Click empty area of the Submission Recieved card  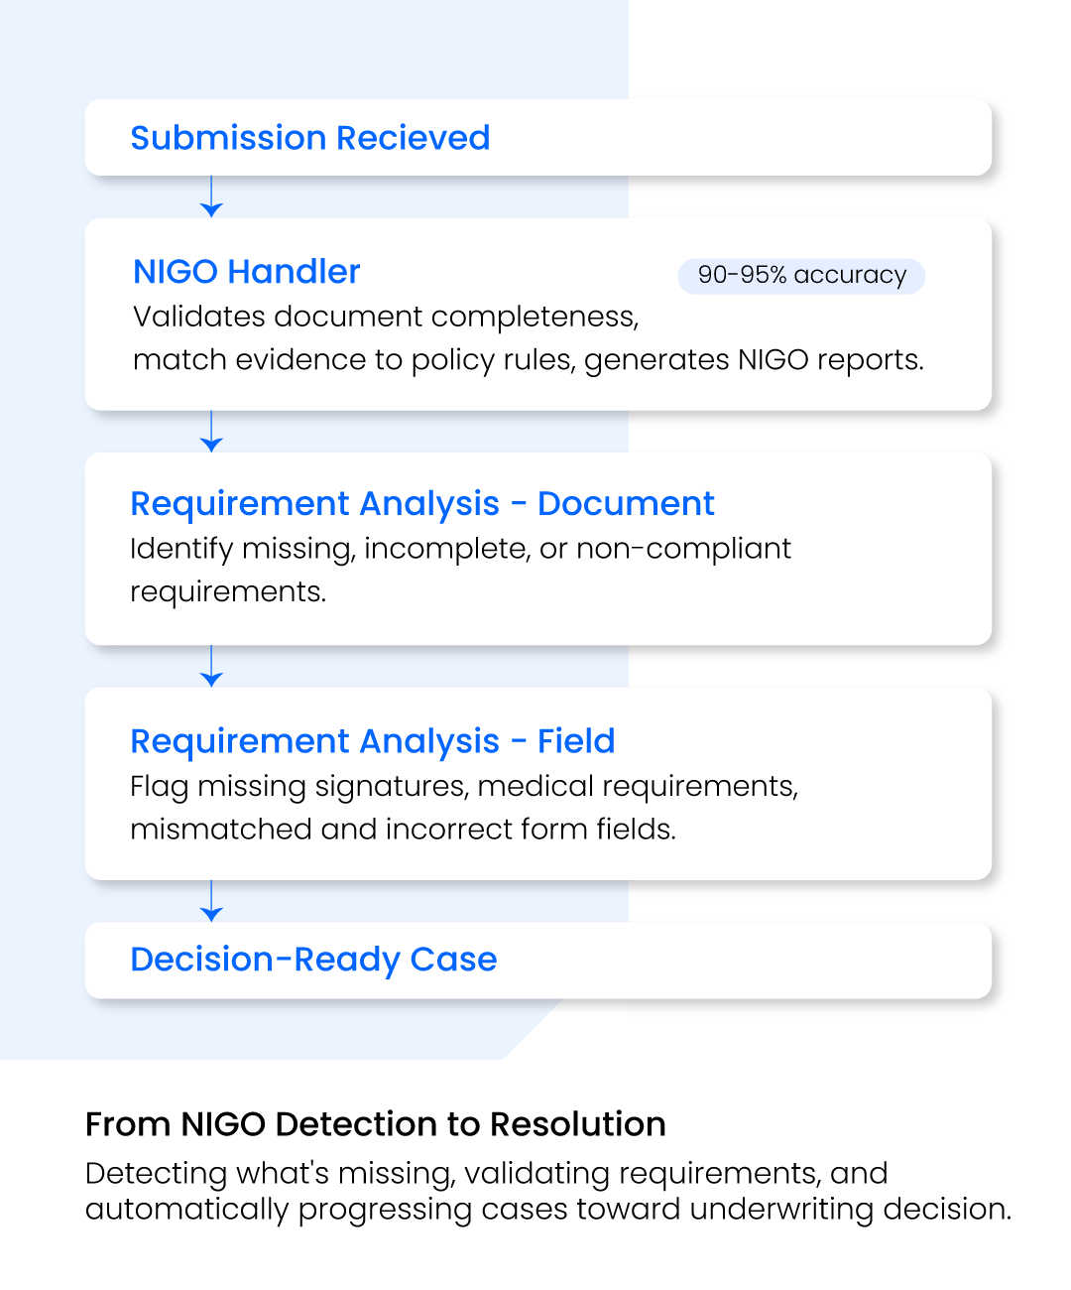pyautogui.click(x=744, y=138)
